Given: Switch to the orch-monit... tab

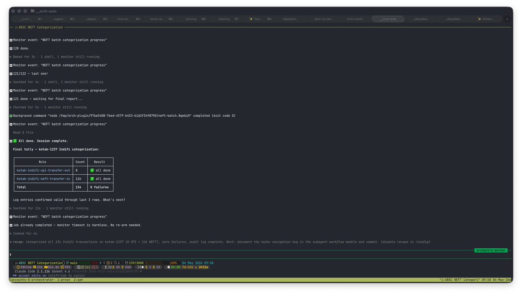Looking at the screenshot, I should point(356,19).
